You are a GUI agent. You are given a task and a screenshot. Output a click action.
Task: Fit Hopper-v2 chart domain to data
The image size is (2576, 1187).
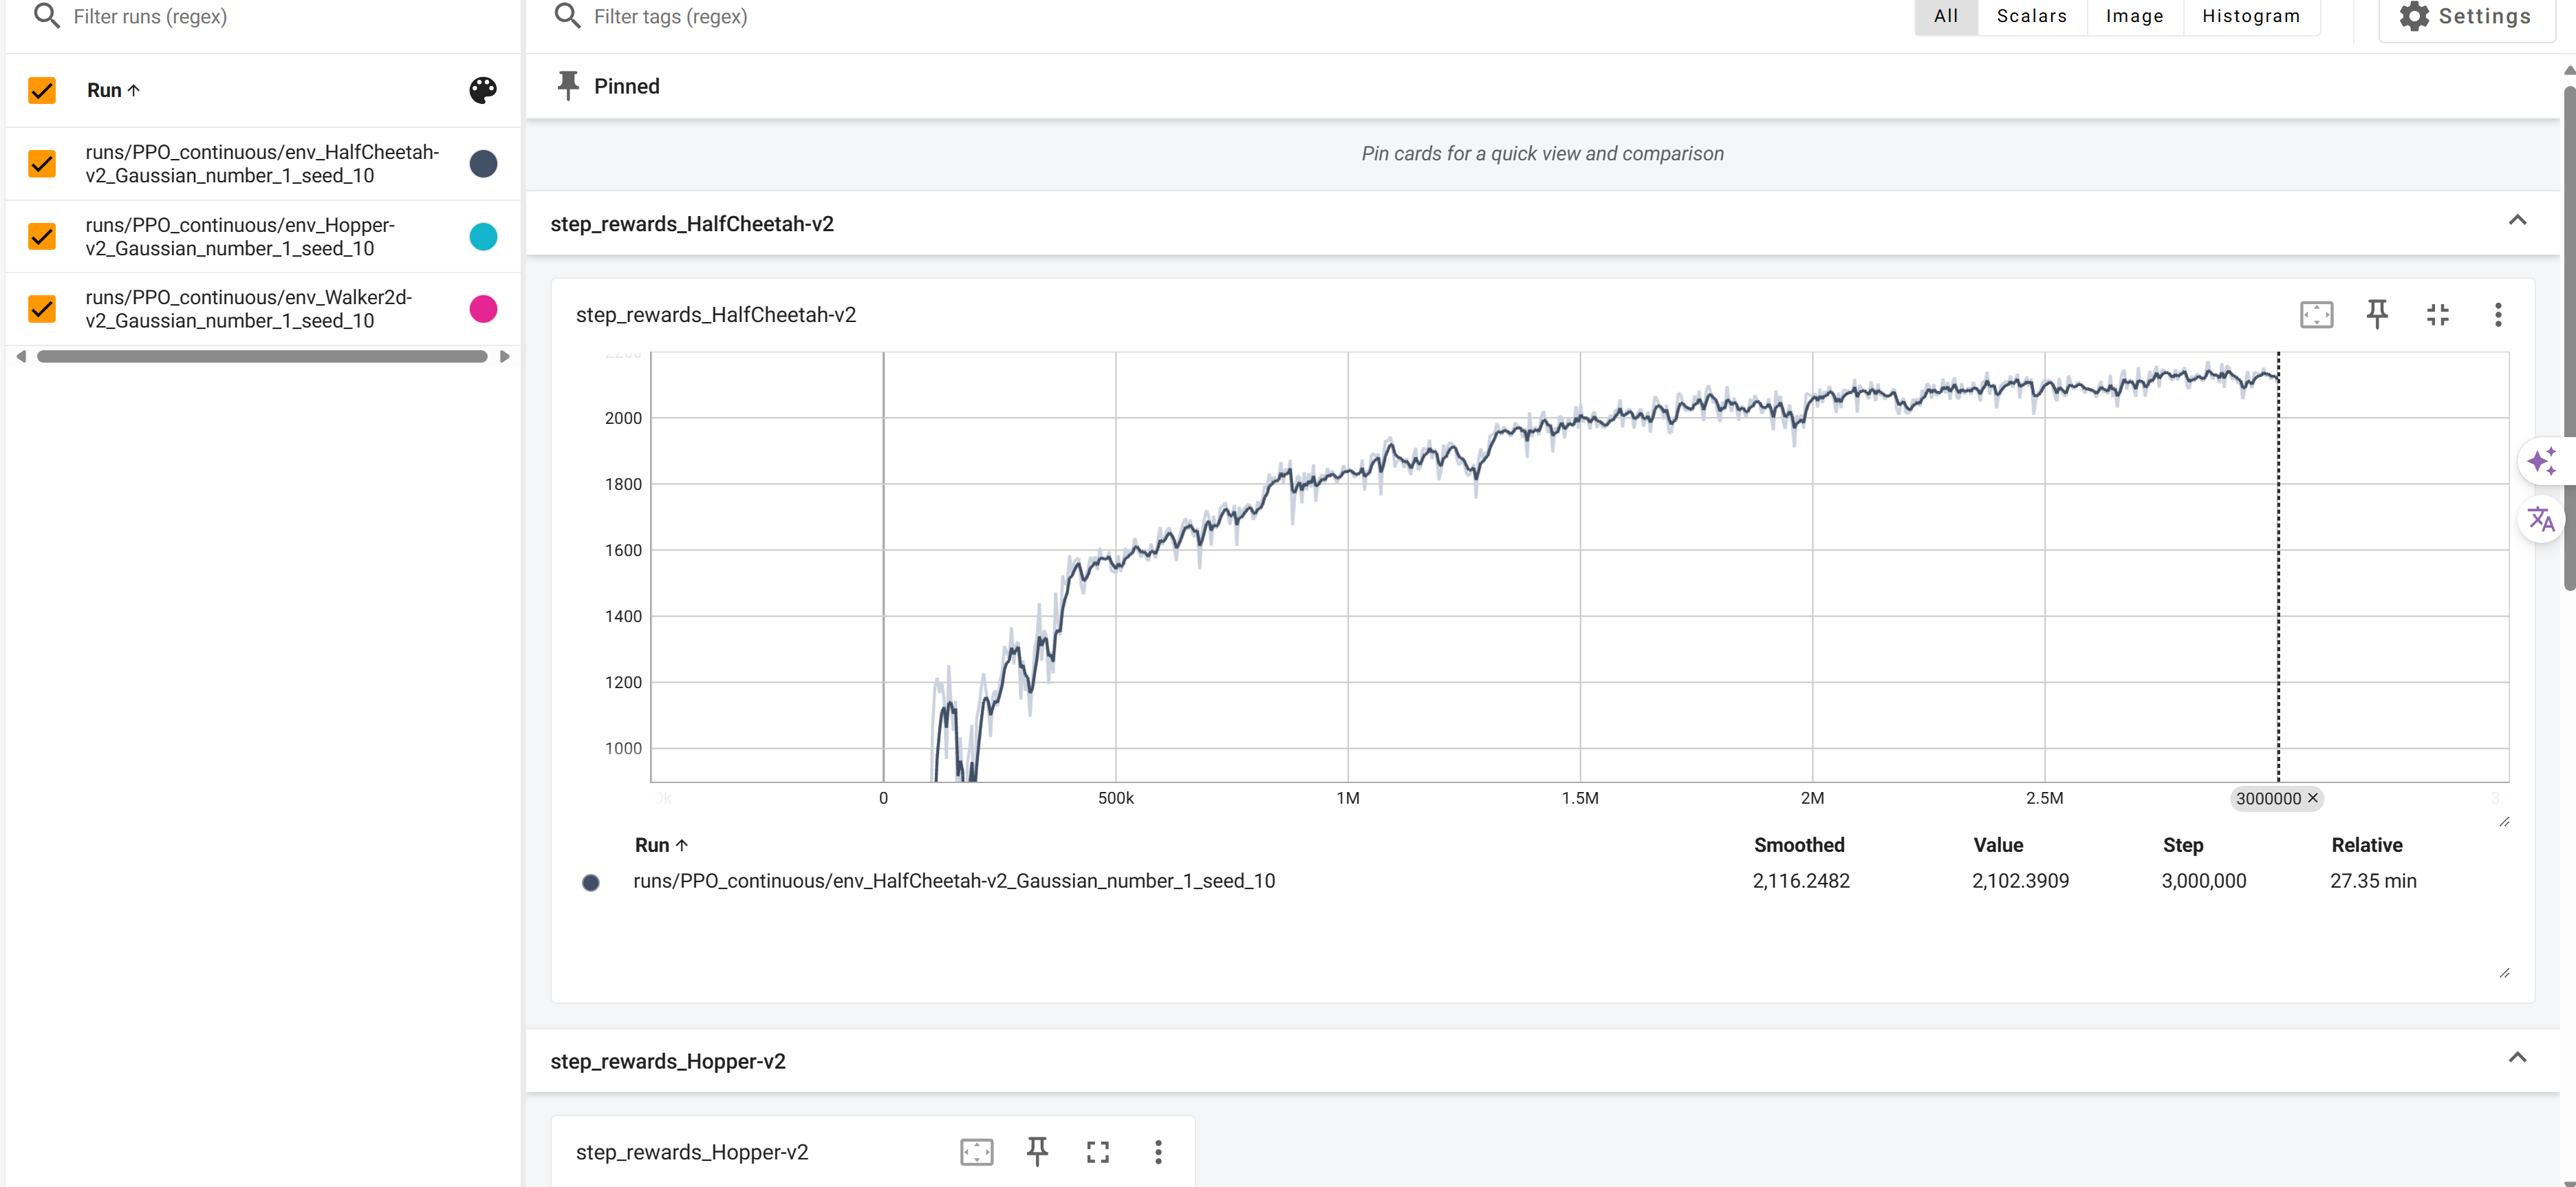coord(976,1152)
